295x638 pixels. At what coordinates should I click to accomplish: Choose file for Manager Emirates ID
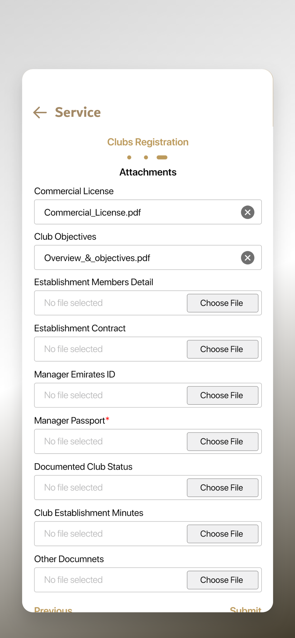(223, 396)
